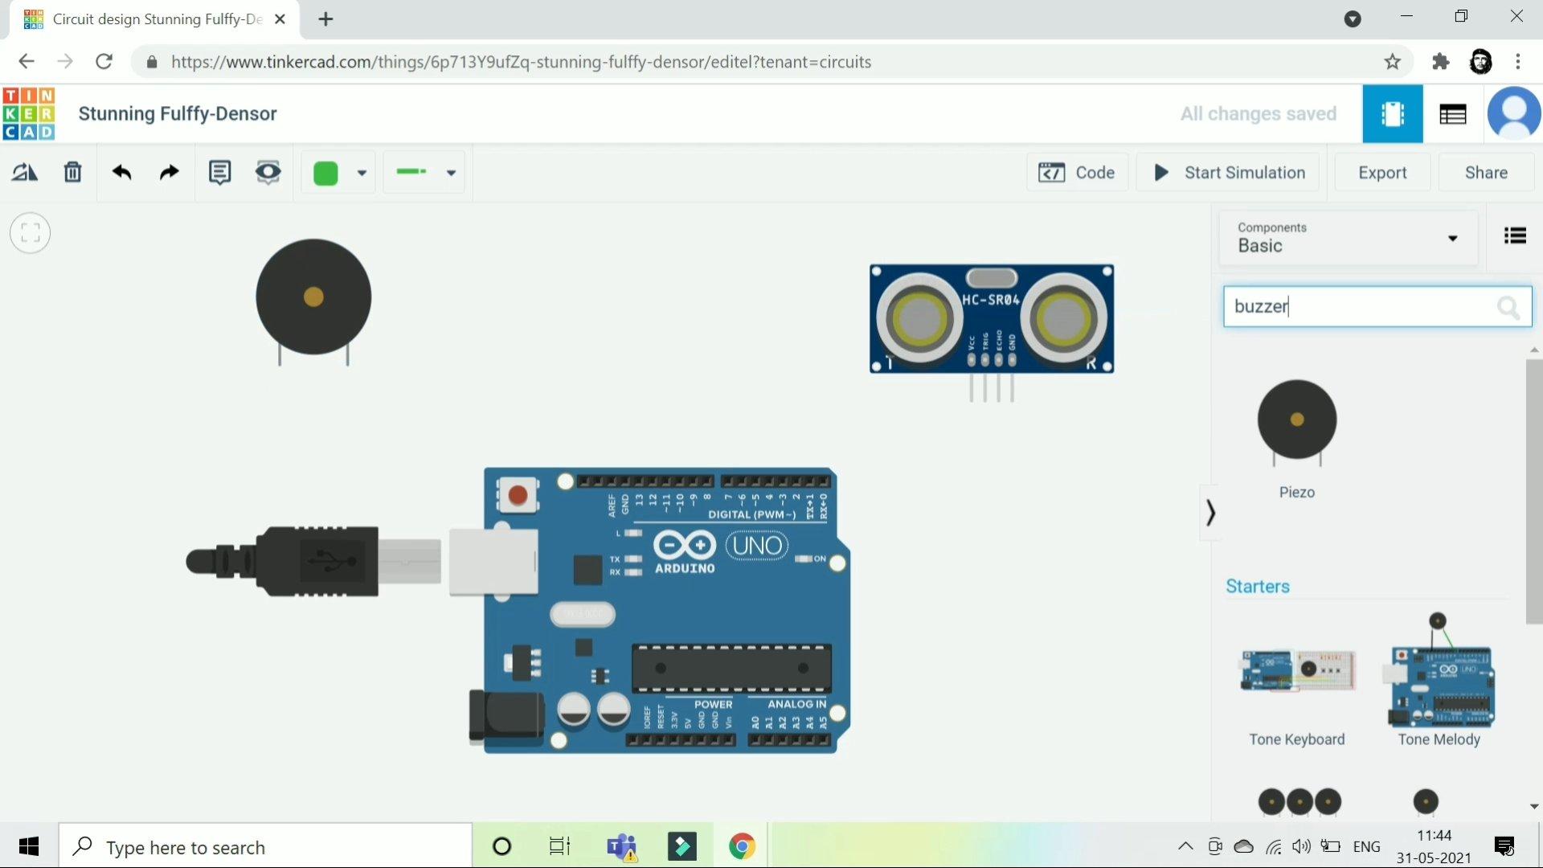Viewport: 1543px width, 868px height.
Task: Click the Undo icon
Action: tap(122, 172)
